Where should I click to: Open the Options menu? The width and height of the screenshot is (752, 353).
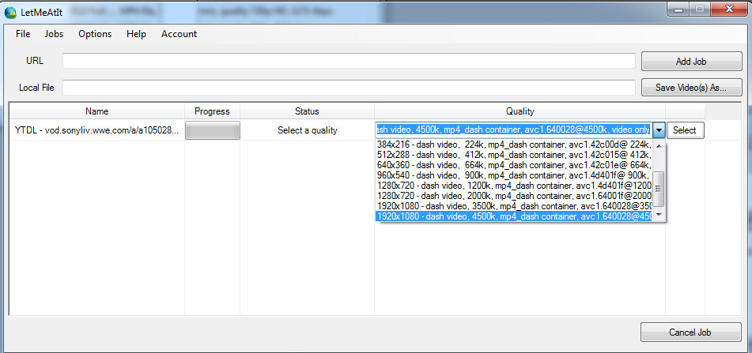95,34
